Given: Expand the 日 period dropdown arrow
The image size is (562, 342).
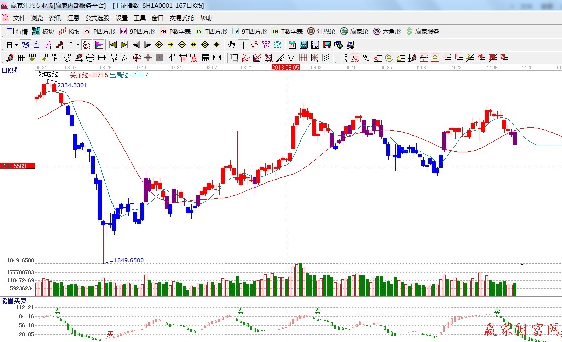Looking at the screenshot, I should (x=16, y=44).
